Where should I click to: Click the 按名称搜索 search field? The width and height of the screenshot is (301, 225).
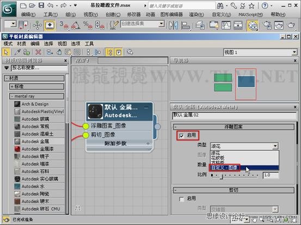click(x=39, y=68)
